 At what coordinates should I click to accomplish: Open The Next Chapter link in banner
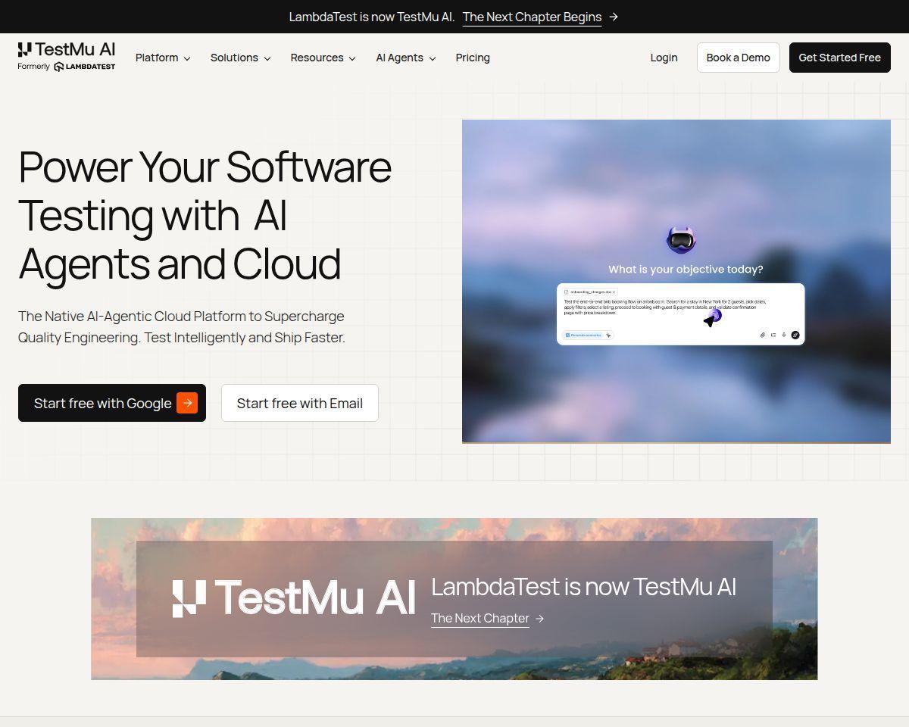click(480, 618)
